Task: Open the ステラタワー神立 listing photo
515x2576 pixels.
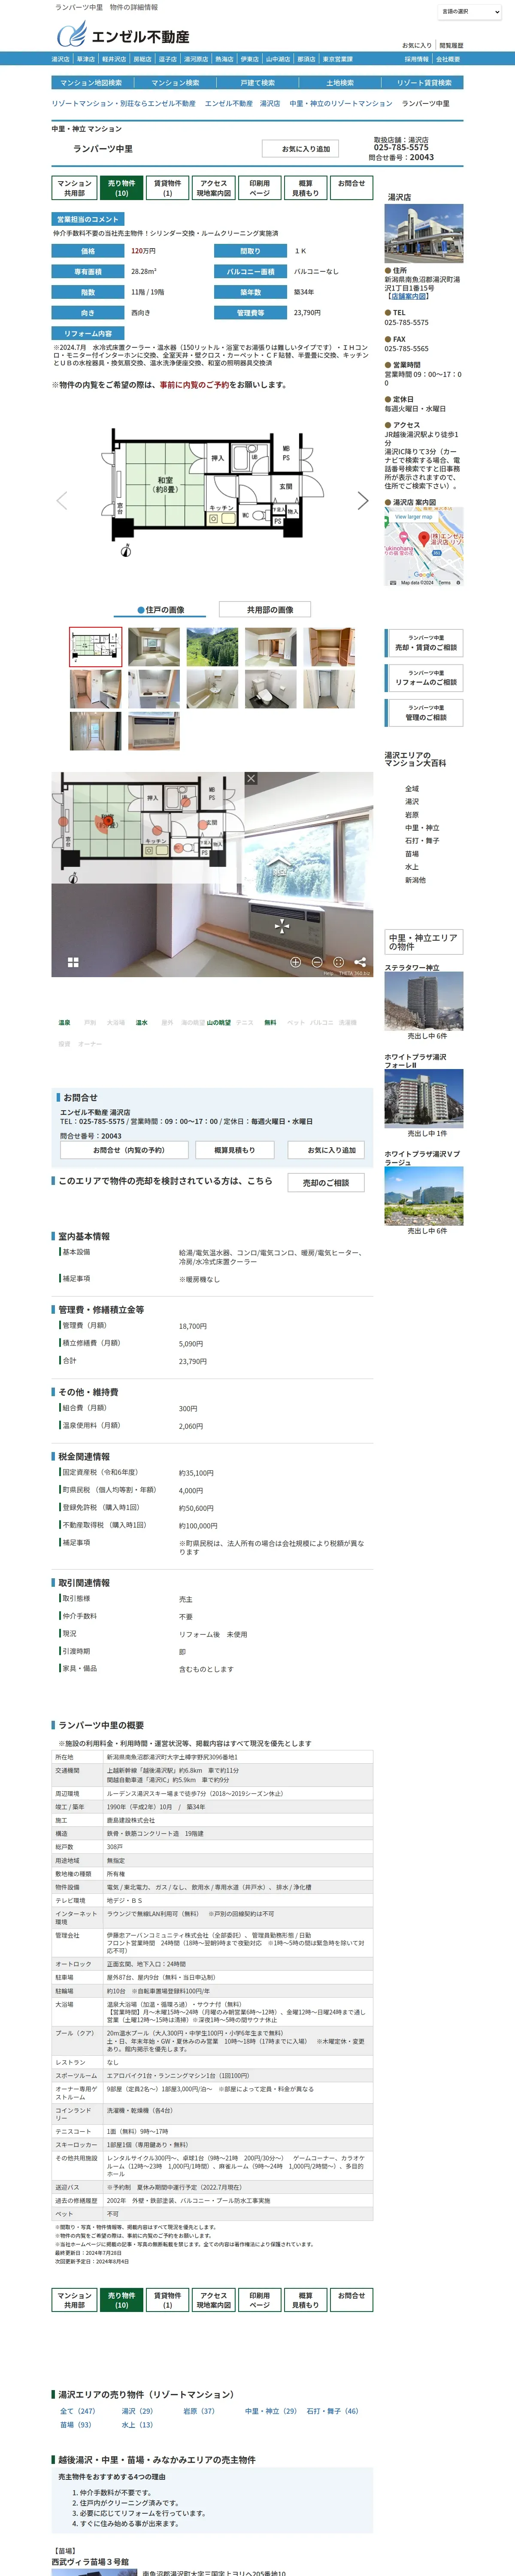Action: point(424,1002)
